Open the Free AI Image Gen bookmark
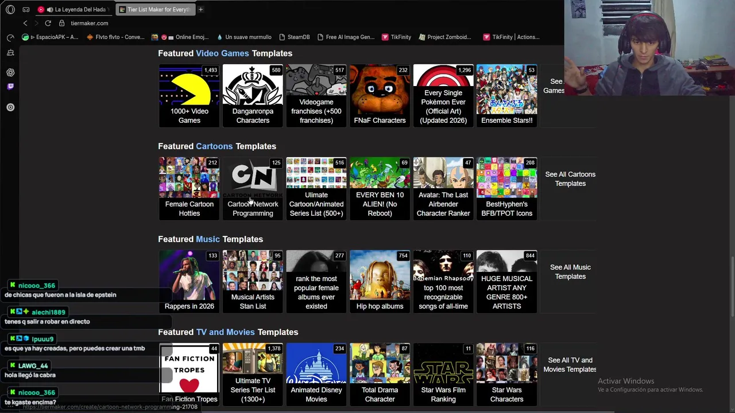 click(x=346, y=37)
